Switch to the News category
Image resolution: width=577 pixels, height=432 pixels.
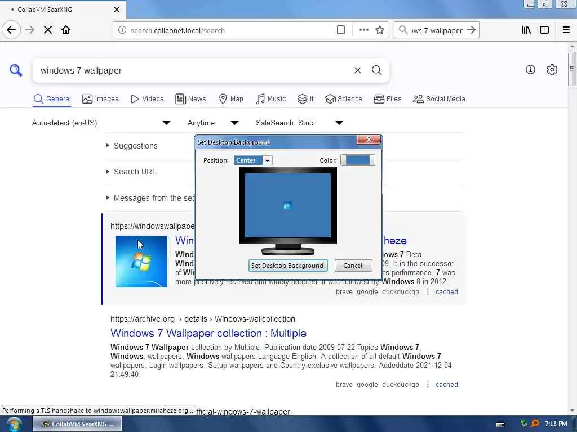click(x=190, y=99)
